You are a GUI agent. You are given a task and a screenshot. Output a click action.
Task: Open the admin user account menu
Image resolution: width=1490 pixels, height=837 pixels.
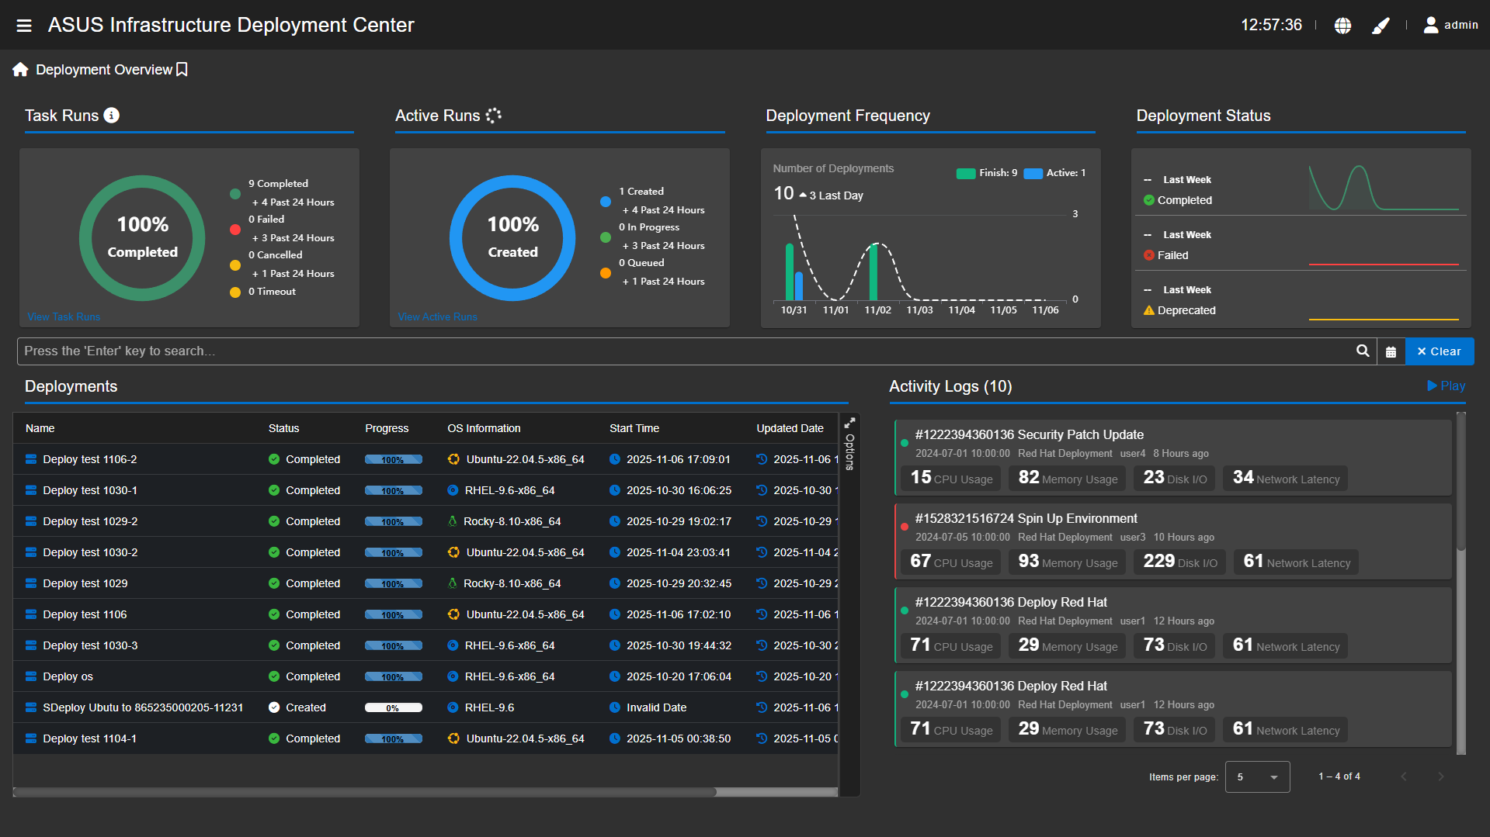click(x=1450, y=26)
